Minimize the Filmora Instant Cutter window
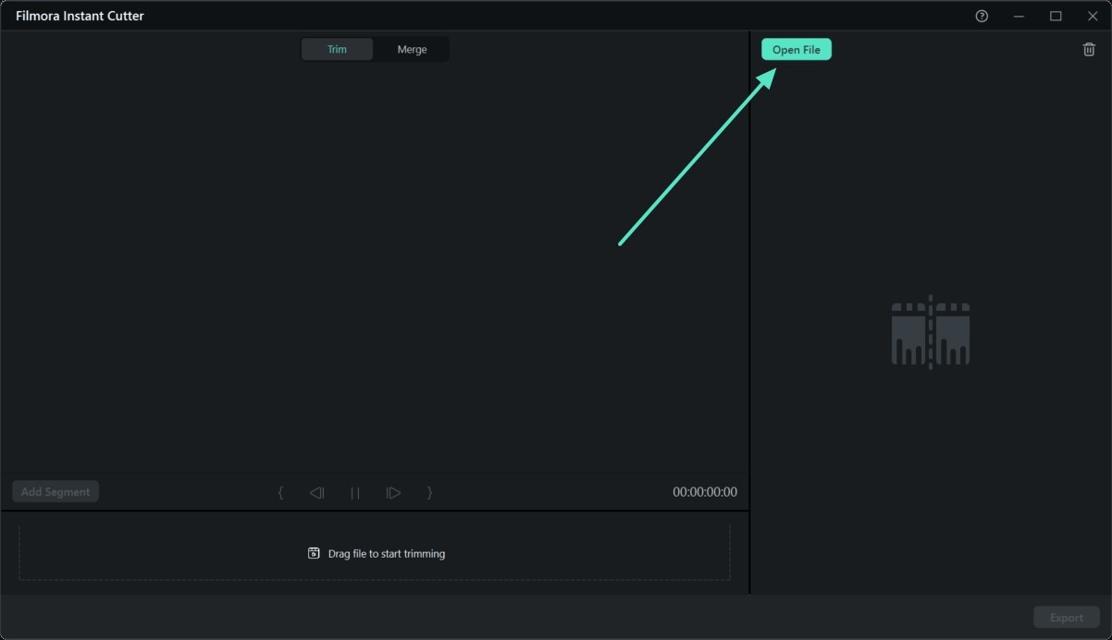The image size is (1112, 640). [1019, 16]
